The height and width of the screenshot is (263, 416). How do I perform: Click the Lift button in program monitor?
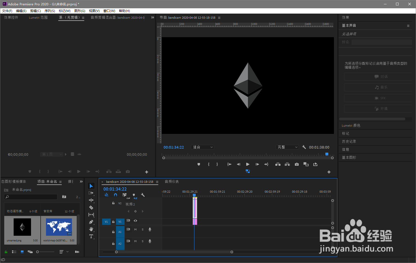pyautogui.click(x=278, y=164)
